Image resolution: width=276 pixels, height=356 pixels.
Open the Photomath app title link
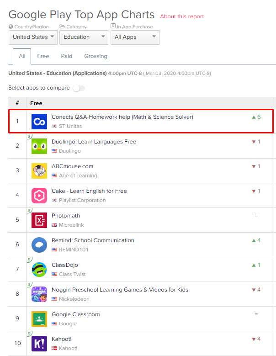[x=66, y=216]
